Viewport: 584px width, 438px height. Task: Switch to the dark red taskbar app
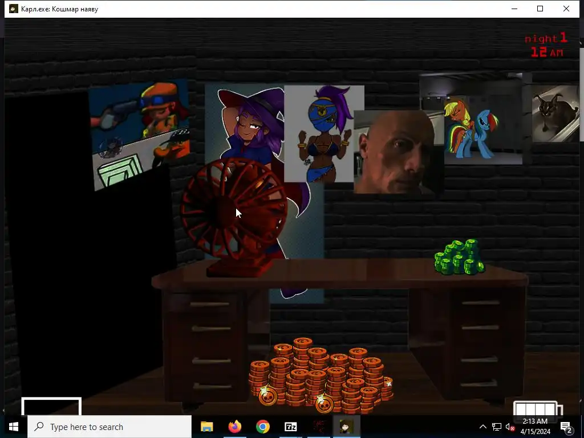click(319, 427)
